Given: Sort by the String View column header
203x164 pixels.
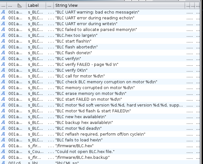Looking at the screenshot, I should click(119, 5).
